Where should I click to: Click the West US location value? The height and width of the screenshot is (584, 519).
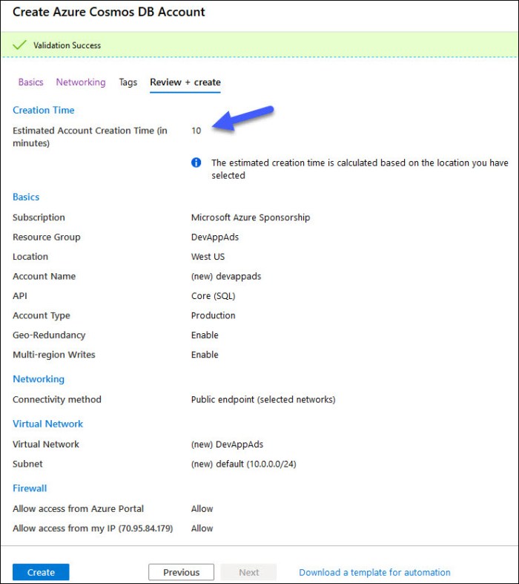(x=208, y=257)
